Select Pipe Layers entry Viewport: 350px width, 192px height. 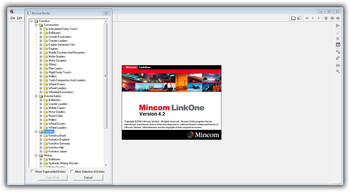point(55,69)
